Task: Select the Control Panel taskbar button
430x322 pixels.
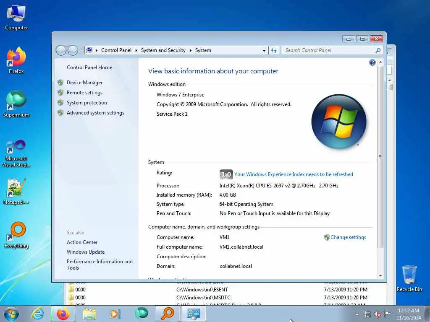Action: point(193,314)
